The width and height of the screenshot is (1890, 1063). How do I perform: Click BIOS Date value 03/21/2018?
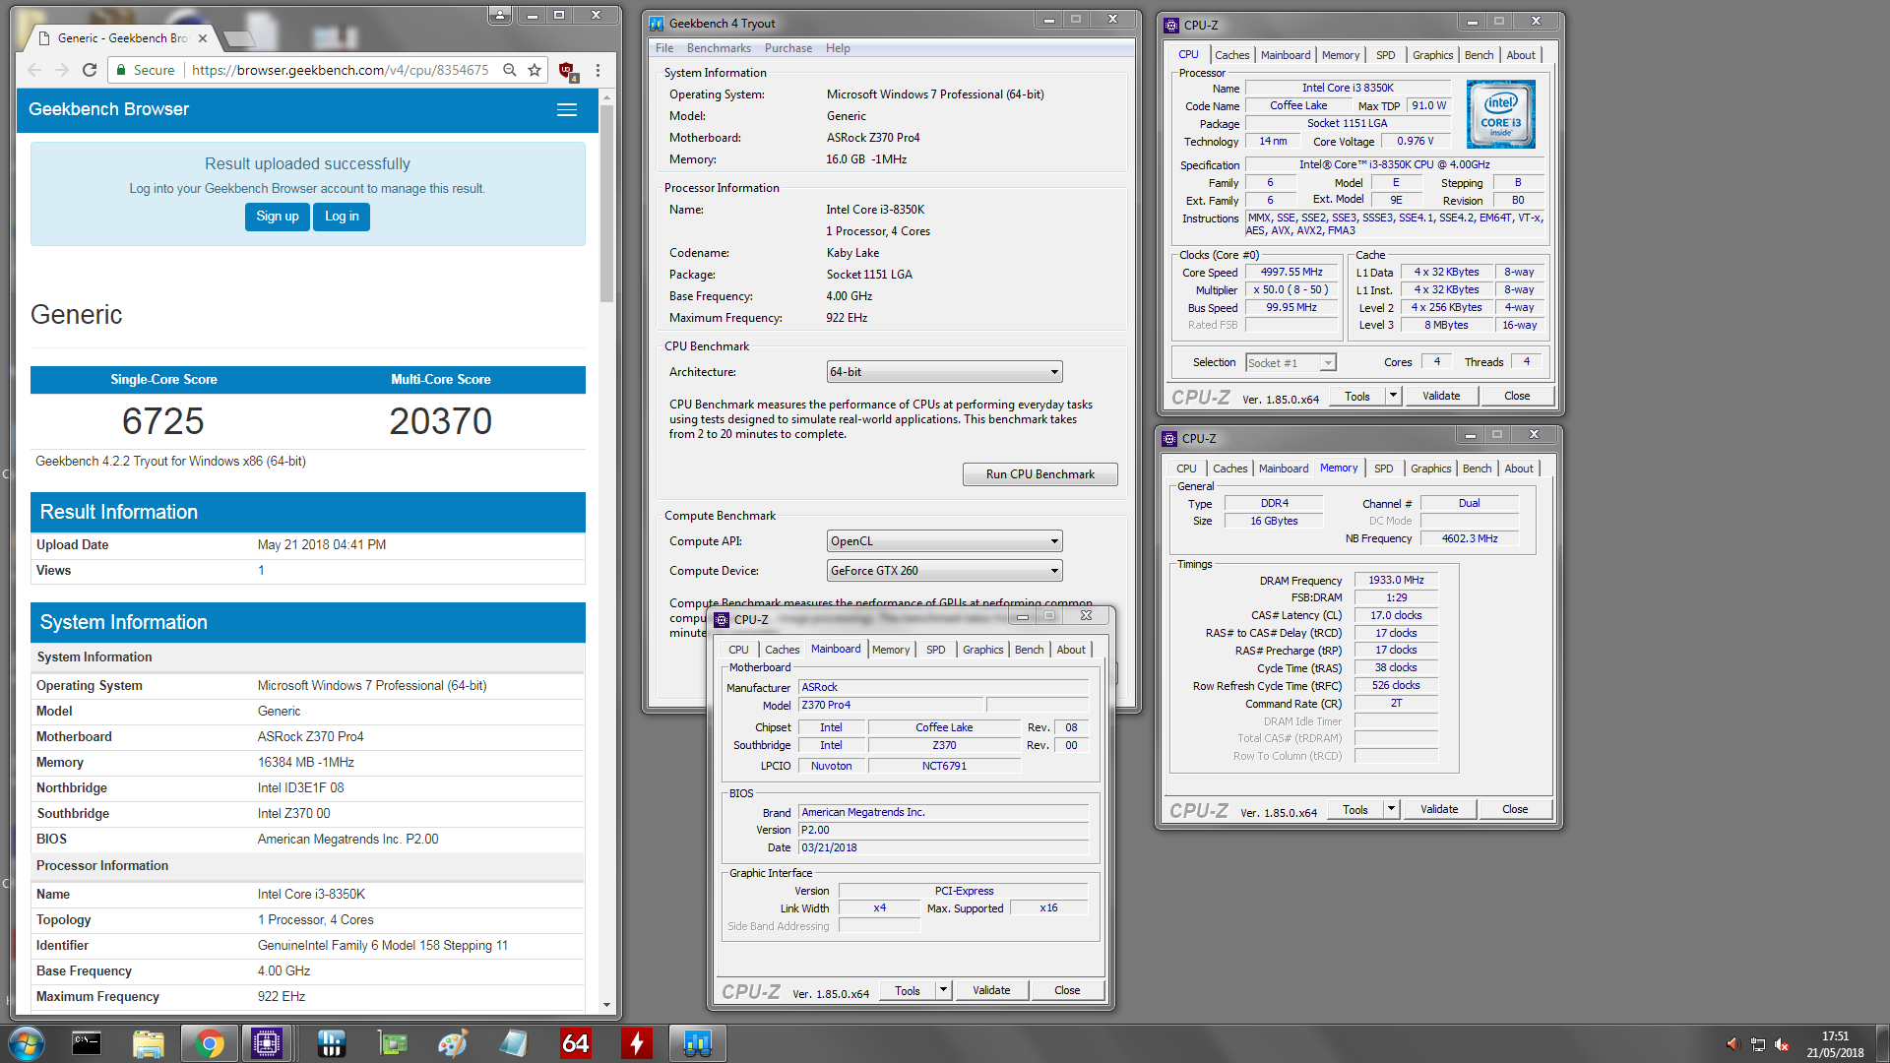[x=943, y=848]
